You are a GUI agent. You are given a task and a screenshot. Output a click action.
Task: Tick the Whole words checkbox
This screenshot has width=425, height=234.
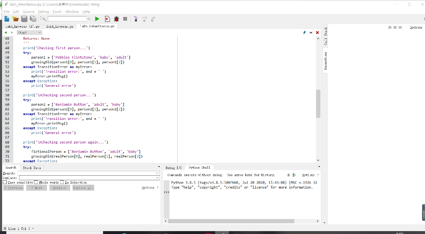(x=36, y=182)
